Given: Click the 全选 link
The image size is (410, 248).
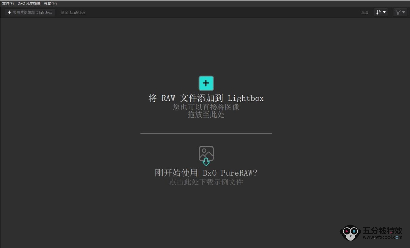Looking at the screenshot, I should 365,12.
